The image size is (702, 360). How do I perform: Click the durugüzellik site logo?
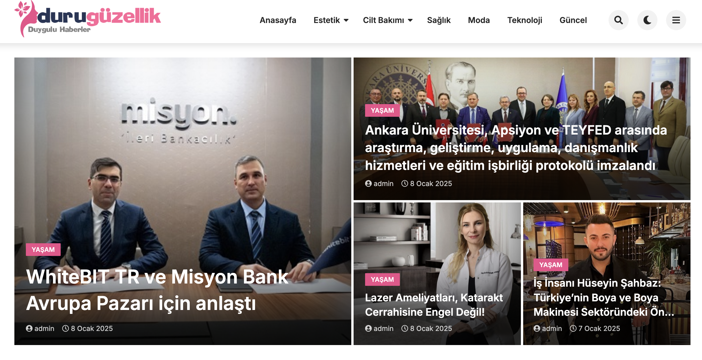click(88, 19)
